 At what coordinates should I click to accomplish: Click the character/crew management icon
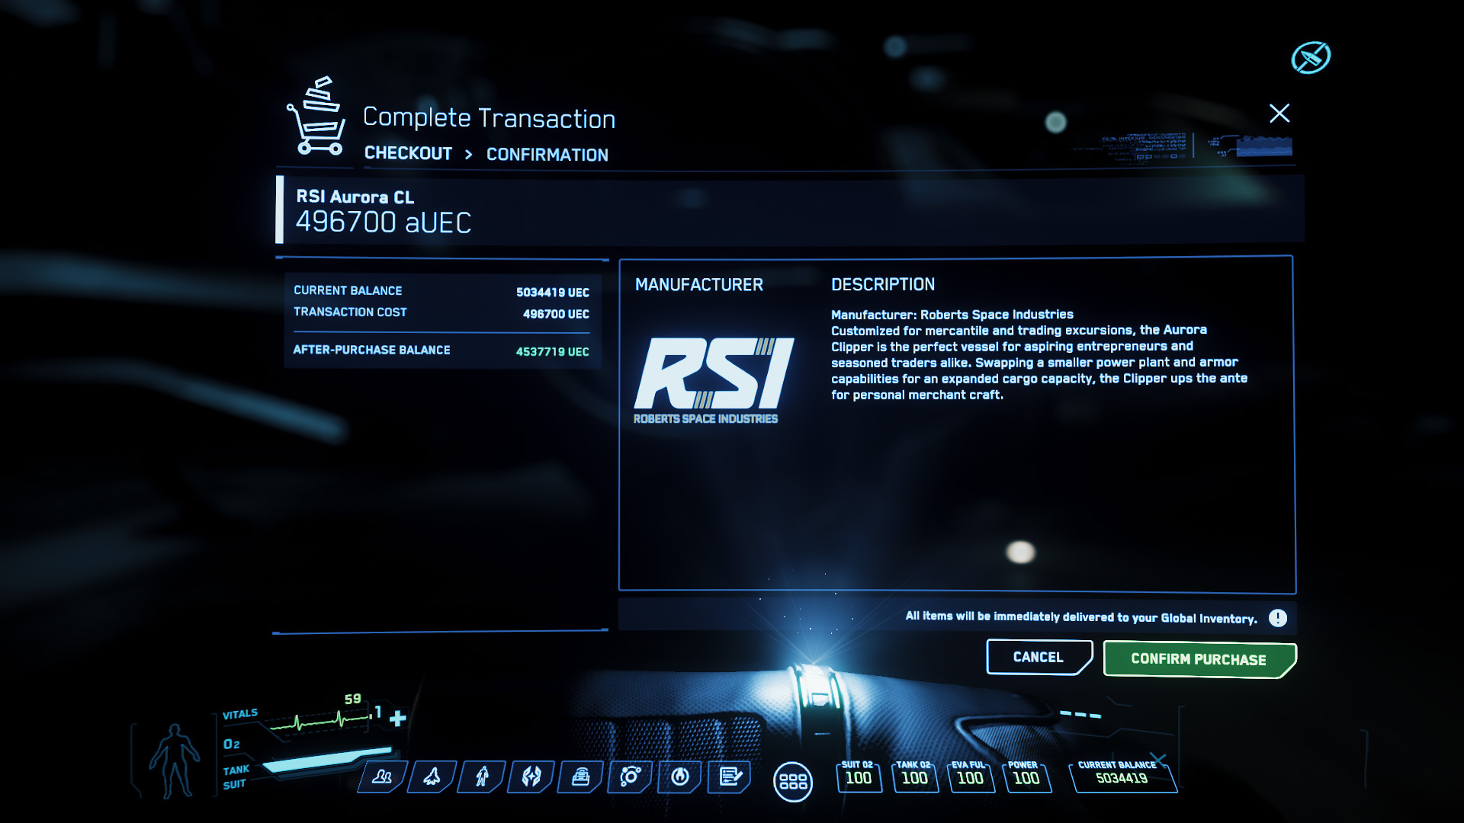click(x=381, y=775)
